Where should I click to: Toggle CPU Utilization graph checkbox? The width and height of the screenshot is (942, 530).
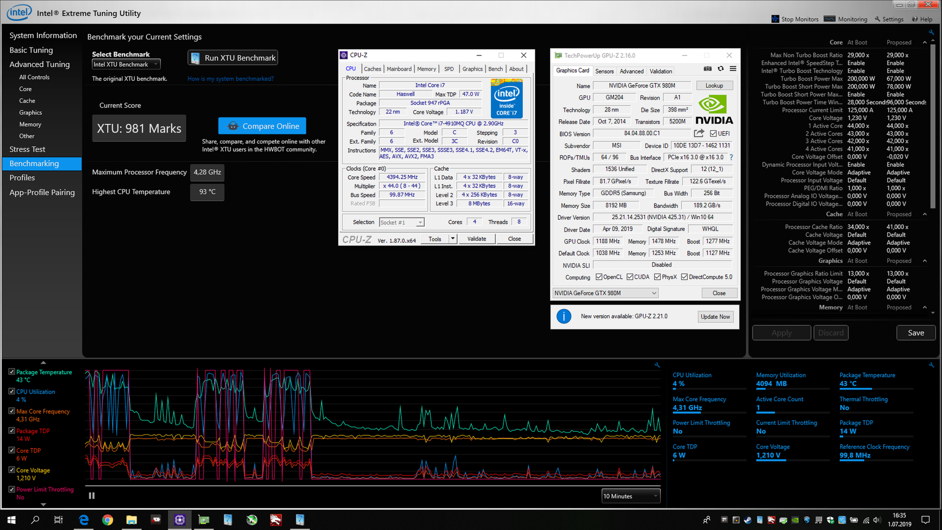click(x=12, y=392)
